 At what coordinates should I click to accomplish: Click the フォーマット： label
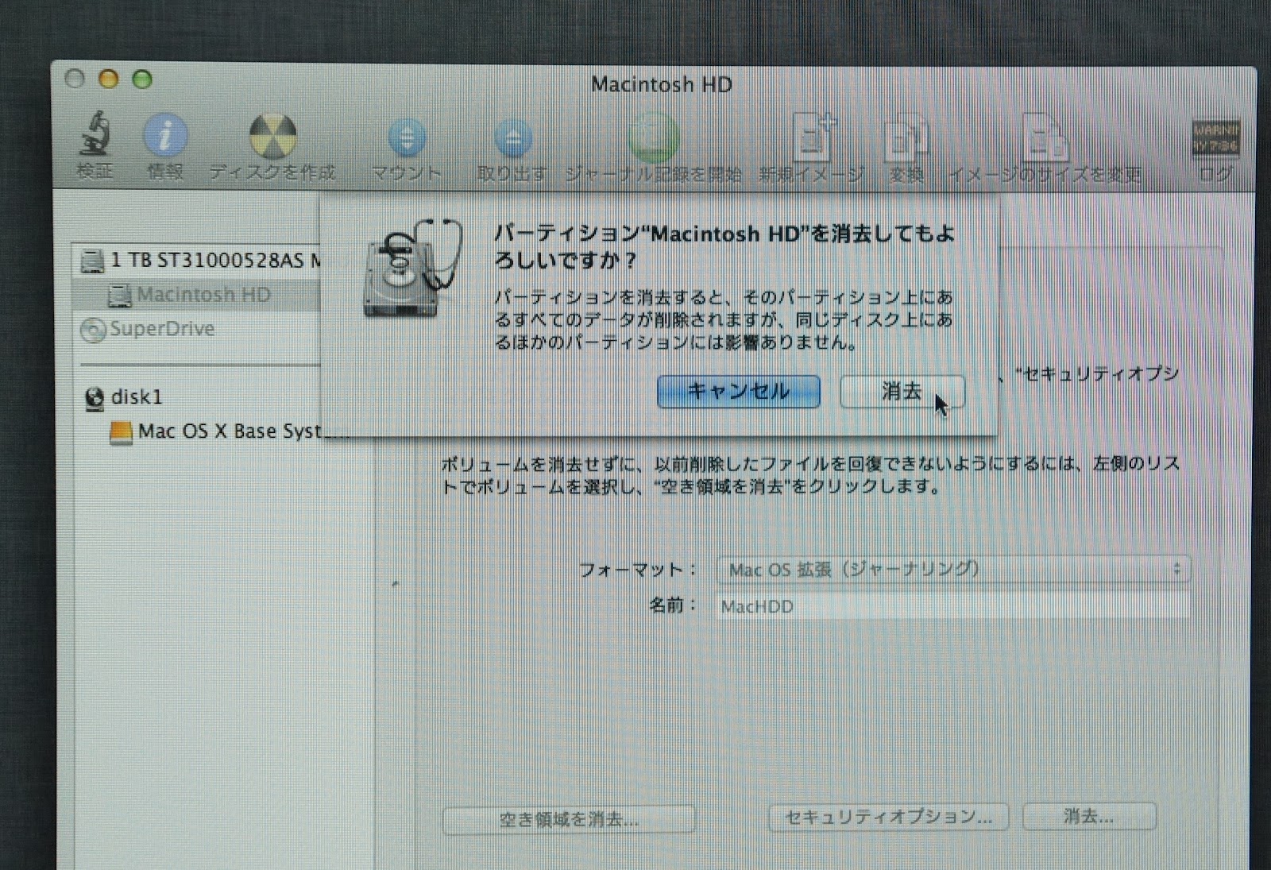[x=637, y=570]
